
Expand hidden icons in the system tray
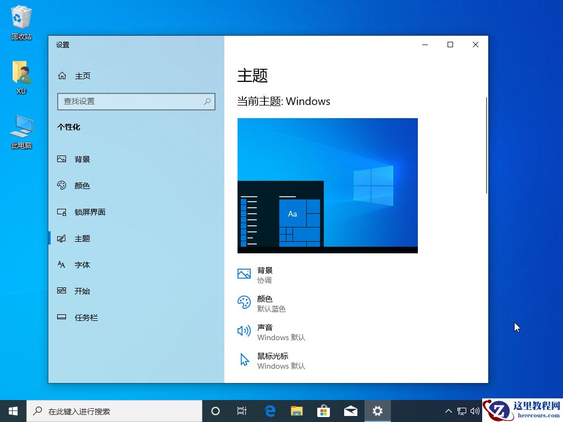(x=449, y=410)
